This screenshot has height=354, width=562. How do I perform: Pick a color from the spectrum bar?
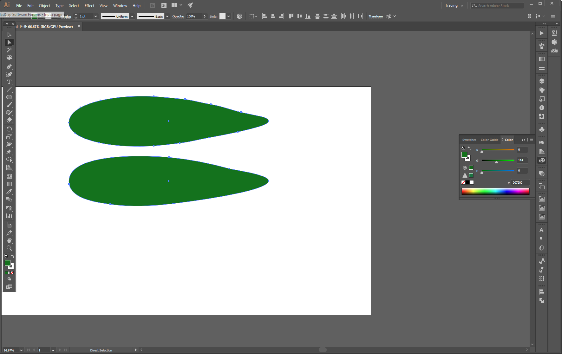(x=495, y=191)
